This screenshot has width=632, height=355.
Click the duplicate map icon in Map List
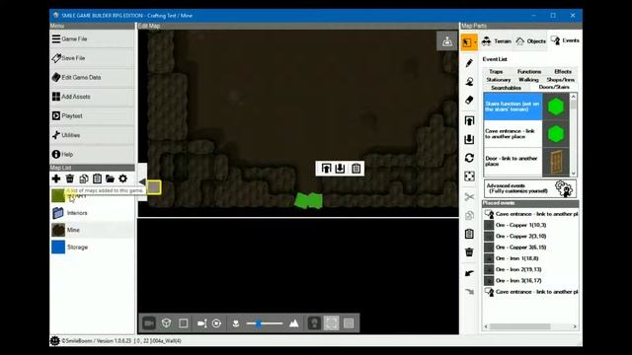[x=83, y=178]
